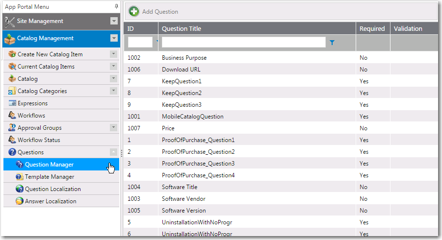Click the Workflows icon in sidebar
The image size is (442, 240).
click(x=12, y=116)
